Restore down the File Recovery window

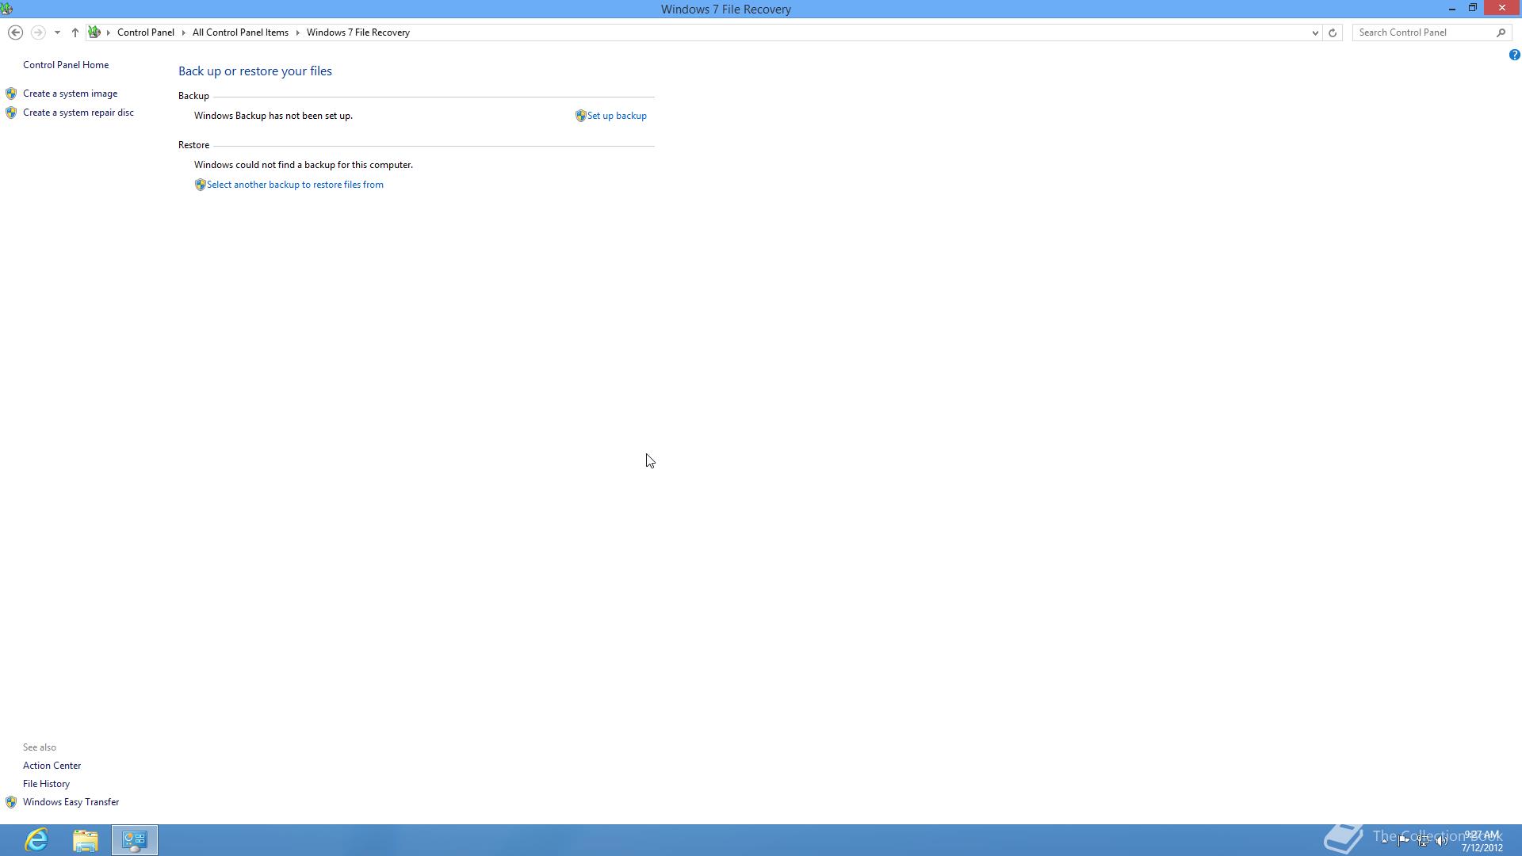coord(1473,8)
